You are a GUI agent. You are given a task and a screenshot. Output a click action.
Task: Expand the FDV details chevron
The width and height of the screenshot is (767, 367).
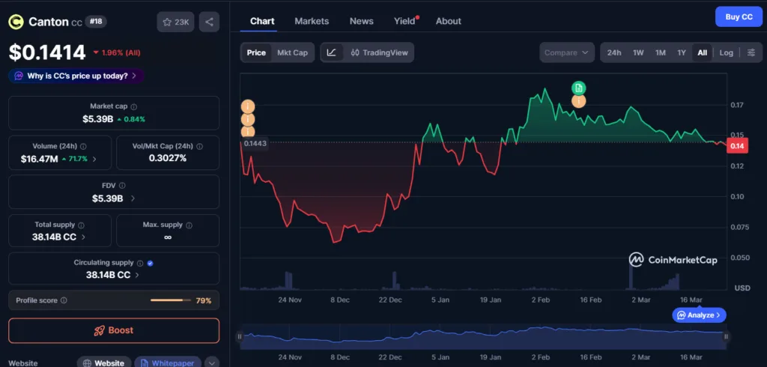(133, 198)
